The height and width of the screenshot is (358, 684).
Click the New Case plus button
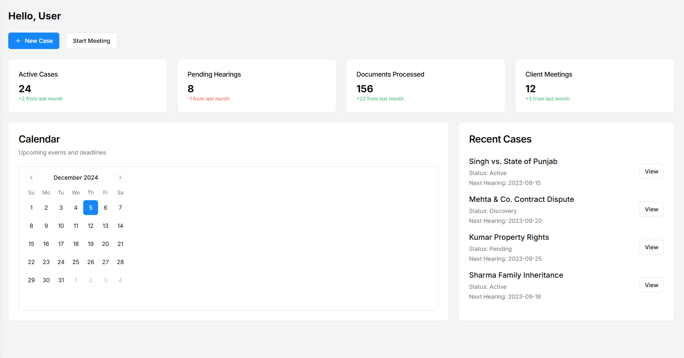[x=34, y=41]
